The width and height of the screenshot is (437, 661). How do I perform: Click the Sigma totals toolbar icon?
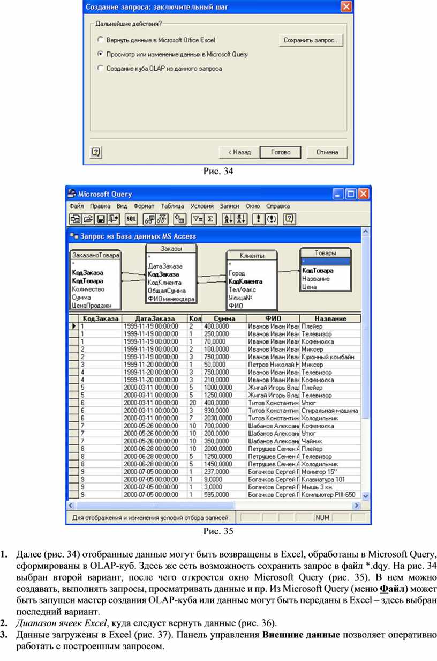210,219
